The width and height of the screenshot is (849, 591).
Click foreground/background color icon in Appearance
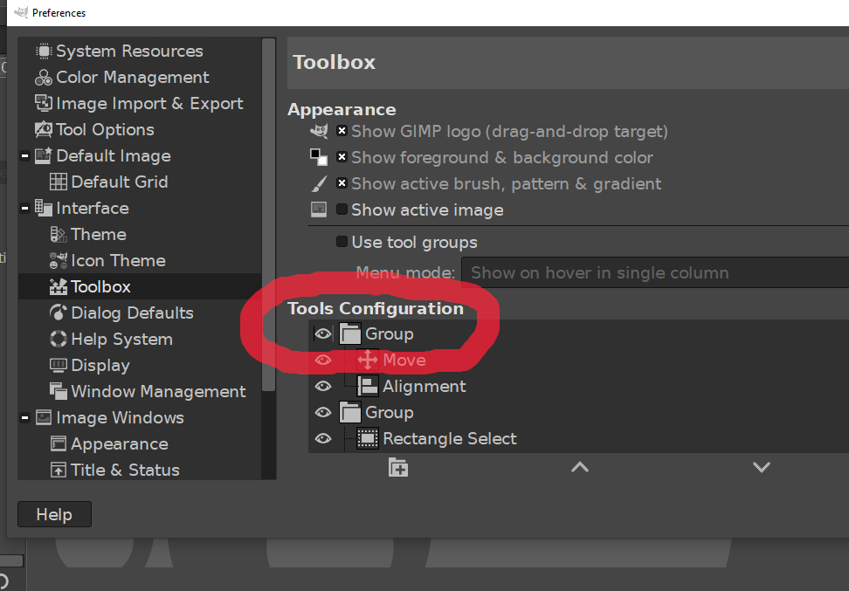click(x=318, y=157)
